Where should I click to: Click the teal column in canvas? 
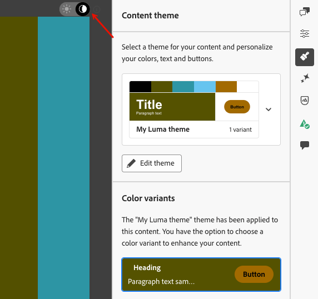(x=64, y=158)
